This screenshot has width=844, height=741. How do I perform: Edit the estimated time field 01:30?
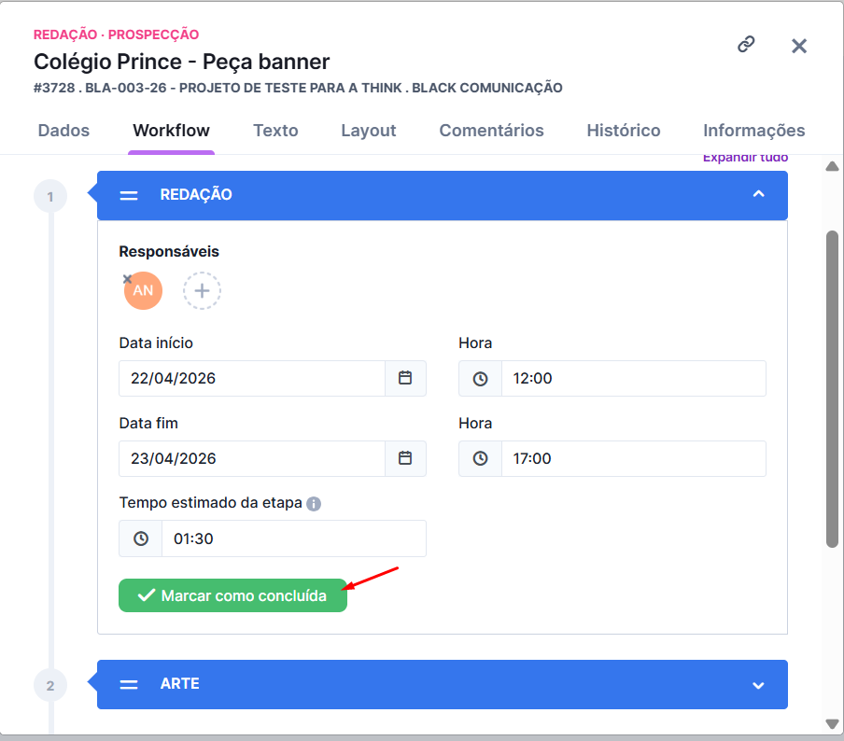(294, 538)
